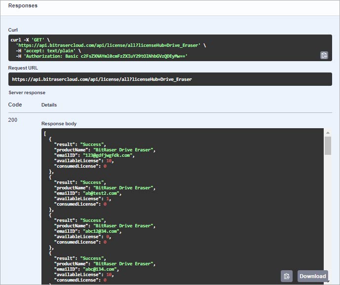340x285 pixels.
Task: Copy the response body to clipboard
Action: point(286,276)
